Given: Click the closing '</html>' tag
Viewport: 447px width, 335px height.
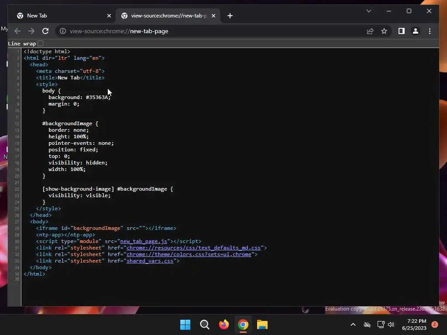Looking at the screenshot, I should click(x=34, y=274).
